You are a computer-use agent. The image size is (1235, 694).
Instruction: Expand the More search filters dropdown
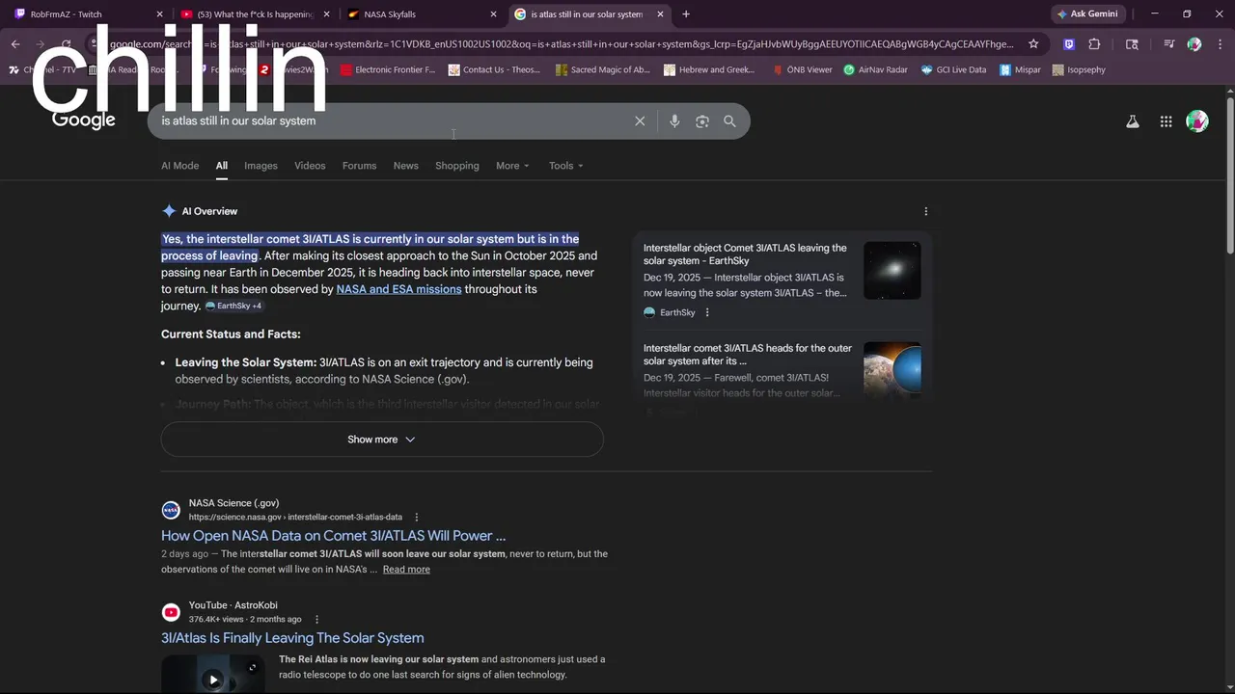(512, 166)
